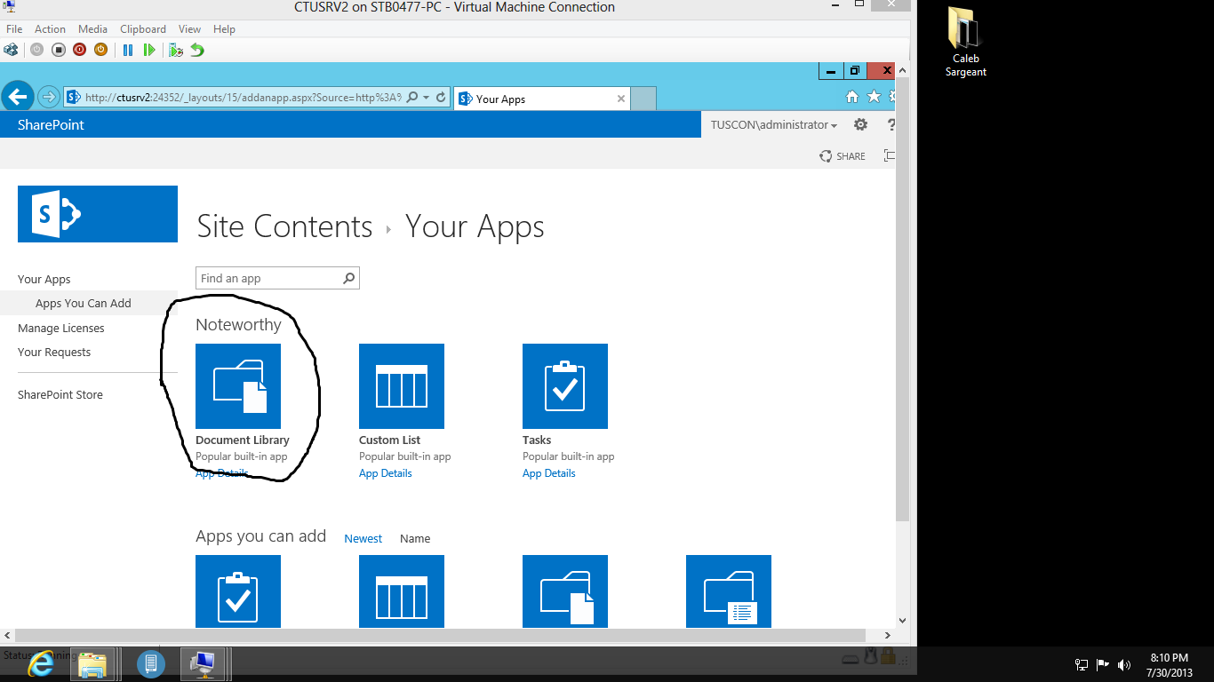Click the volume speaker tray icon

click(1124, 664)
